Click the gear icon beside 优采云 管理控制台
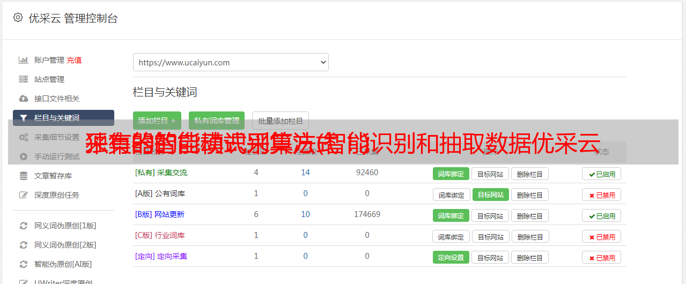686x284 pixels. (x=18, y=18)
